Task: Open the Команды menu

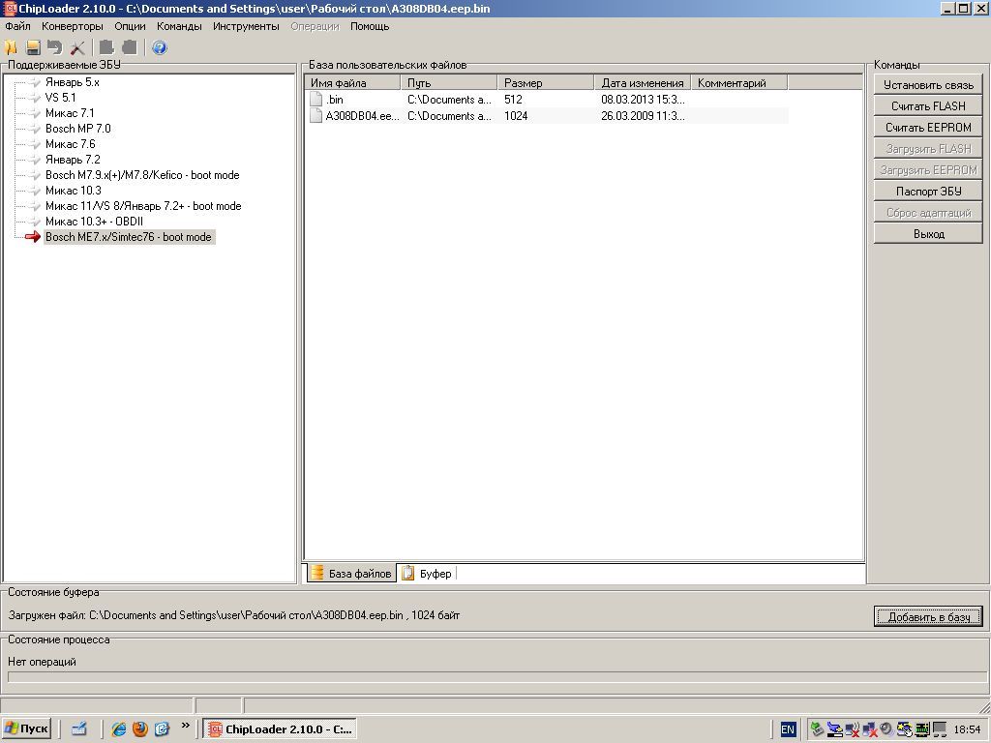Action: click(x=179, y=26)
